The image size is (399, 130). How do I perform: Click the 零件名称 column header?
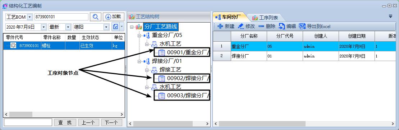[x=53, y=37]
